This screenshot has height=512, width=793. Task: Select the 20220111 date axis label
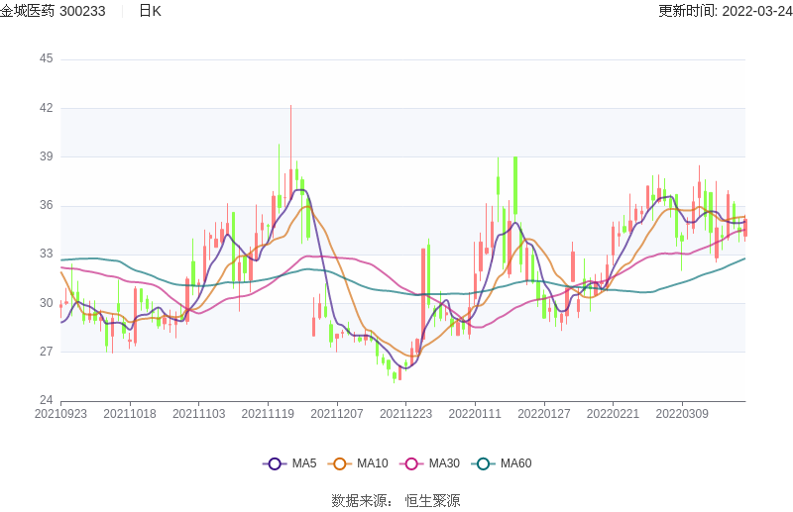pyautogui.click(x=475, y=413)
